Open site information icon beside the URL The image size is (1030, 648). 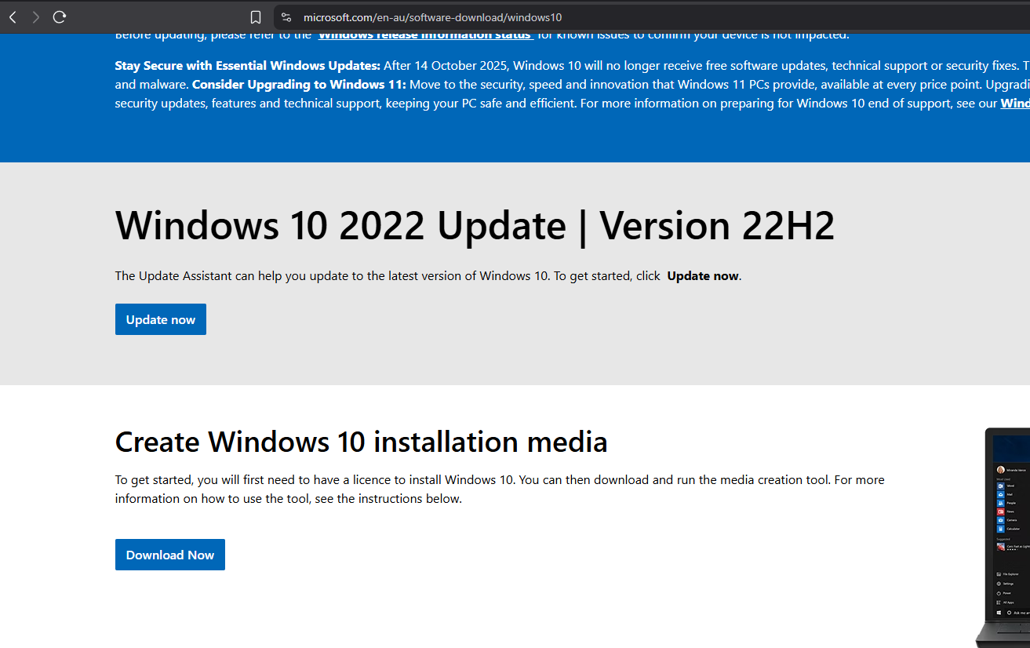[286, 17]
